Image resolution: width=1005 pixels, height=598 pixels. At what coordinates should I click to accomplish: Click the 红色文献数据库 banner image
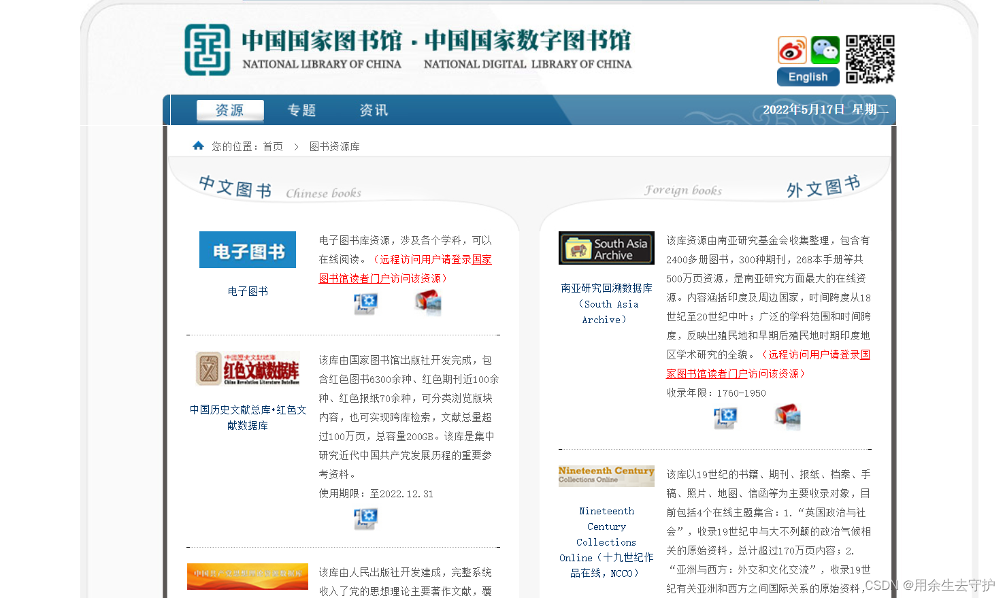pos(248,369)
